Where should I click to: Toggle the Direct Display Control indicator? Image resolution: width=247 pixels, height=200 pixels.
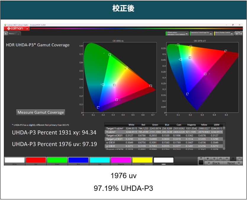[215, 33]
